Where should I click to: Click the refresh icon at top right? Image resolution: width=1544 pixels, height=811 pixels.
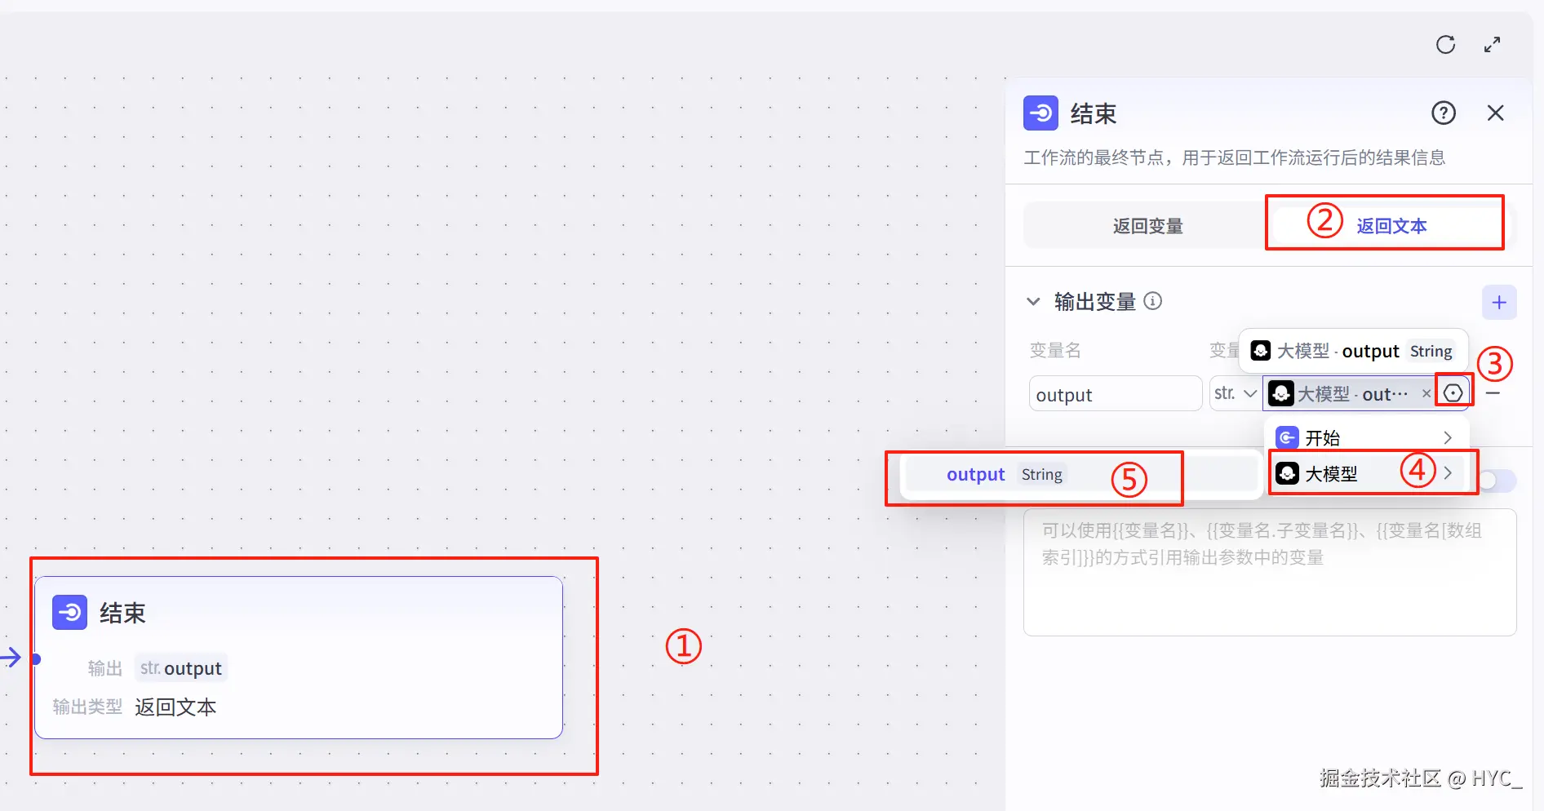click(1445, 45)
